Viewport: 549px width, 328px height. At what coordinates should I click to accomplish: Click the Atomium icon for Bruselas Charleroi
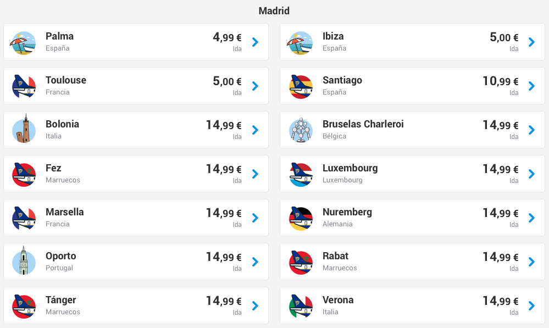coord(301,130)
